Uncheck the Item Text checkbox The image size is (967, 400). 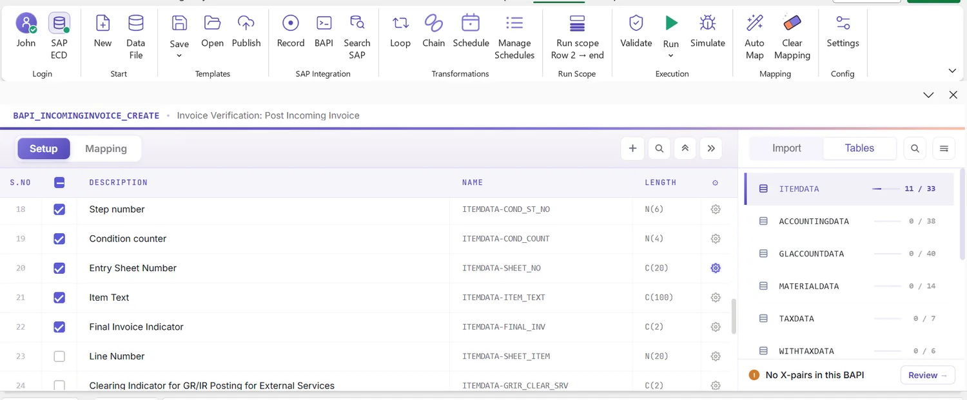click(x=59, y=298)
